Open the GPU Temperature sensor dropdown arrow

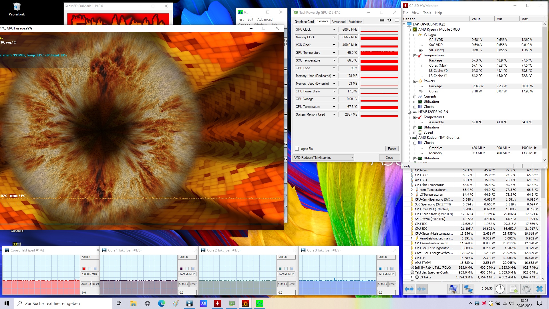(x=334, y=53)
